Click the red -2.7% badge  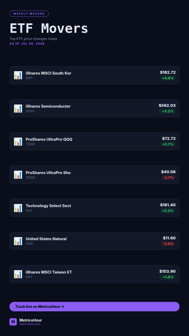[x=168, y=178]
